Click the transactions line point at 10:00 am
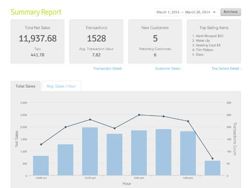 coord(41,144)
